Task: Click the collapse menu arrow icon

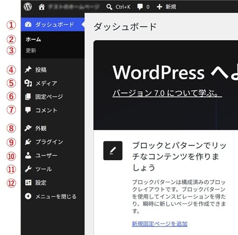Action: click(x=28, y=196)
